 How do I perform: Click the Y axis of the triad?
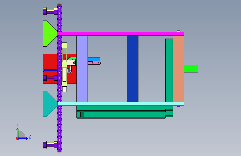(x=18, y=133)
